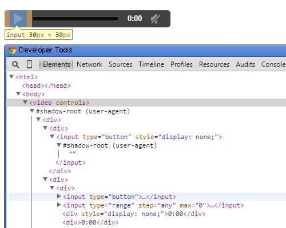The width and height of the screenshot is (286, 228).
Task: Open the Profiles tab
Action: click(181, 64)
